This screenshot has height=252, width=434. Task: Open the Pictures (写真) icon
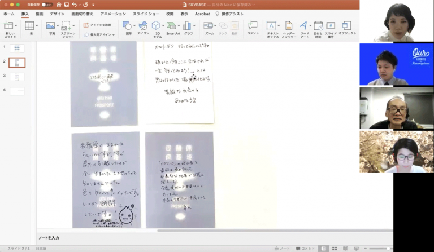pos(50,25)
